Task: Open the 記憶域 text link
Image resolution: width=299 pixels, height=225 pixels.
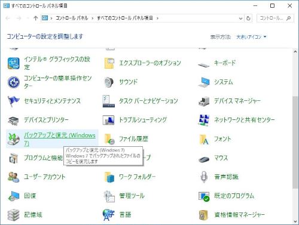Action: point(33,215)
